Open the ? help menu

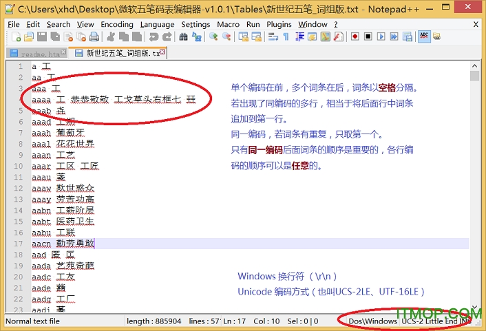pyautogui.click(x=336, y=24)
